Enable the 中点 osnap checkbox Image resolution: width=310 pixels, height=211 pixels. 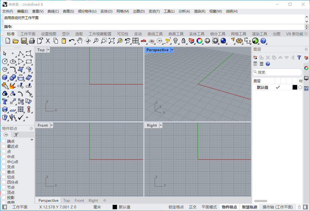pyautogui.click(x=4, y=157)
